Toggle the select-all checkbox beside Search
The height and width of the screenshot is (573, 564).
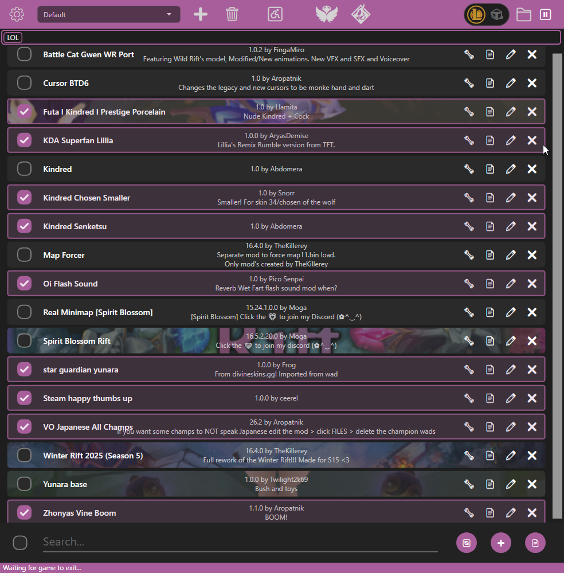19,543
